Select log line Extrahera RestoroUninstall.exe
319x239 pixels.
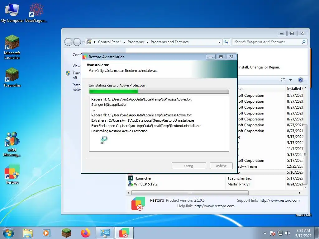pyautogui.click(x=142, y=120)
